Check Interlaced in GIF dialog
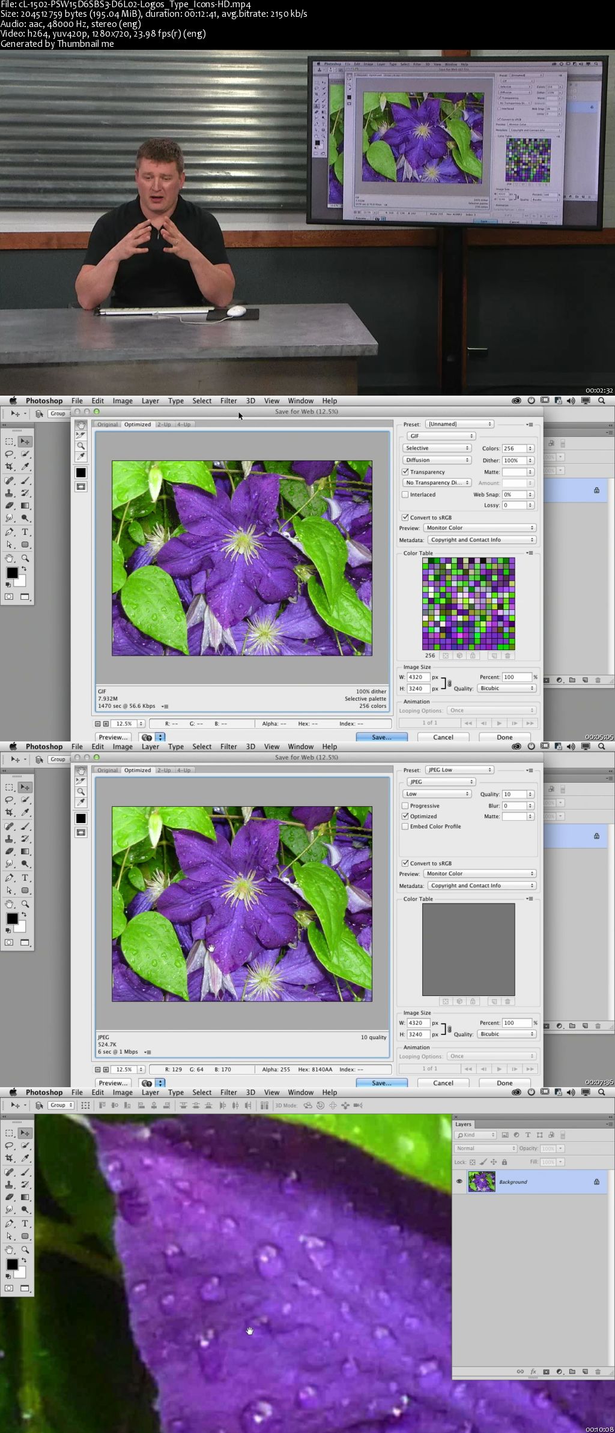The image size is (615, 1433). pos(405,495)
